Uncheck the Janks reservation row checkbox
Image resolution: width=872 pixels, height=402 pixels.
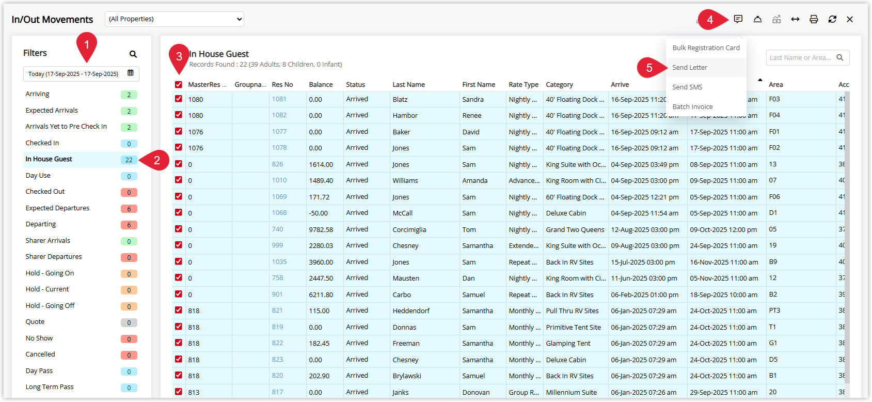(179, 392)
